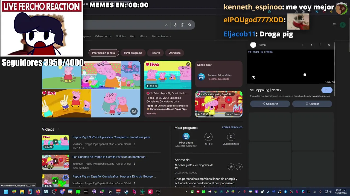The image size is (350, 196).
Task: Select the 'Noticias' search tab
Action: 121,36
